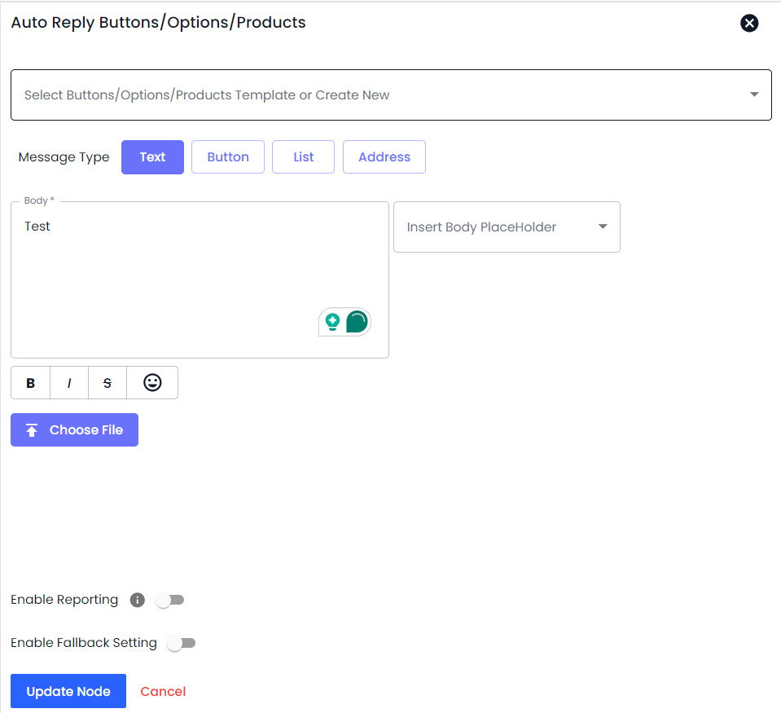Click the lightbulb suggestion icon in body

pyautogui.click(x=332, y=322)
